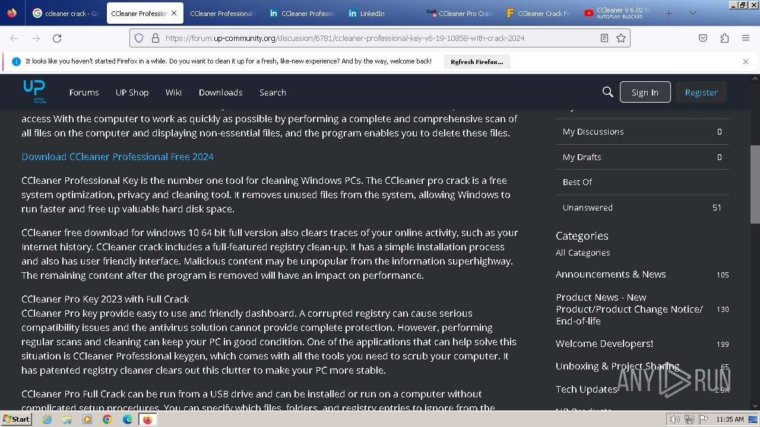
Task: Switch to the CCleaner Crack Free tab
Action: click(539, 13)
